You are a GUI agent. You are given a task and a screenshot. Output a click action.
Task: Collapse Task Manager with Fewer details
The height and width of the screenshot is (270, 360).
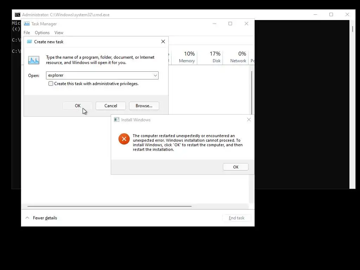(x=41, y=218)
